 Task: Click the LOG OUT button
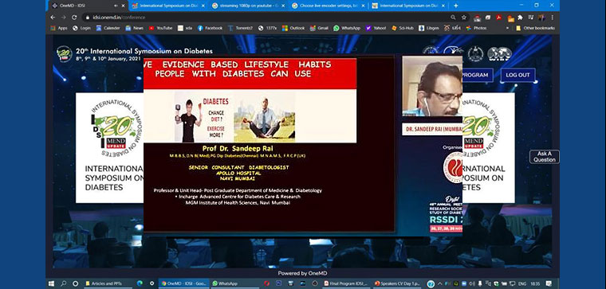(x=517, y=75)
